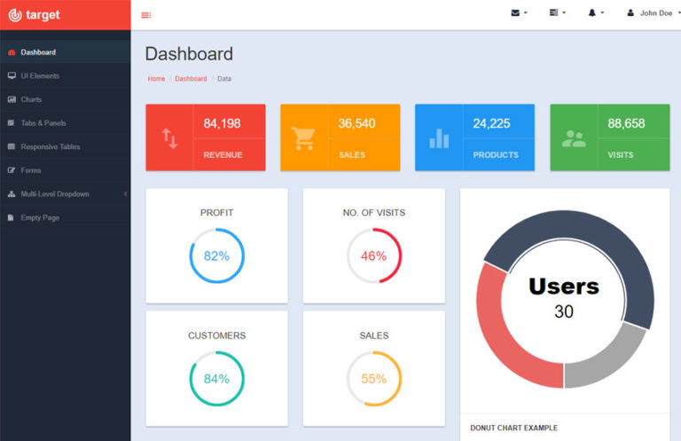The width and height of the screenshot is (681, 441).
Task: Click the Responsive Tables sidebar icon
Action: click(12, 146)
